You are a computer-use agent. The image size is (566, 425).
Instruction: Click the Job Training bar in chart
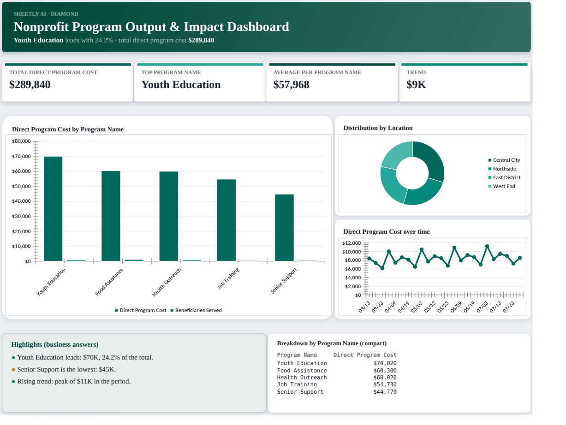(226, 220)
